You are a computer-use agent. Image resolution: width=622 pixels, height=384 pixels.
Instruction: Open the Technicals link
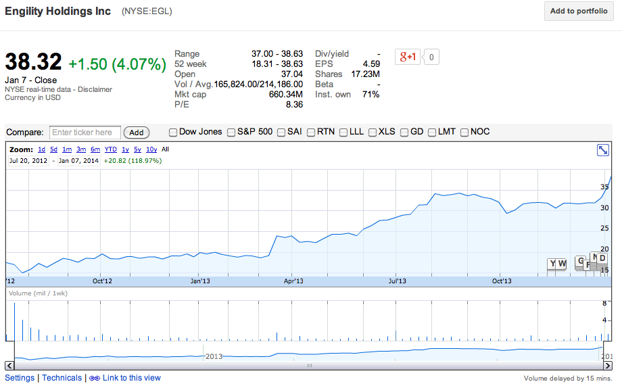point(62,378)
